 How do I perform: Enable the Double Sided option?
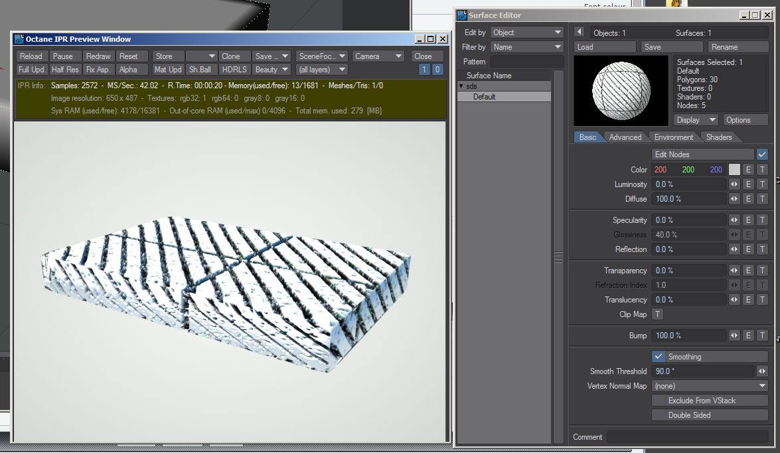[x=710, y=415]
